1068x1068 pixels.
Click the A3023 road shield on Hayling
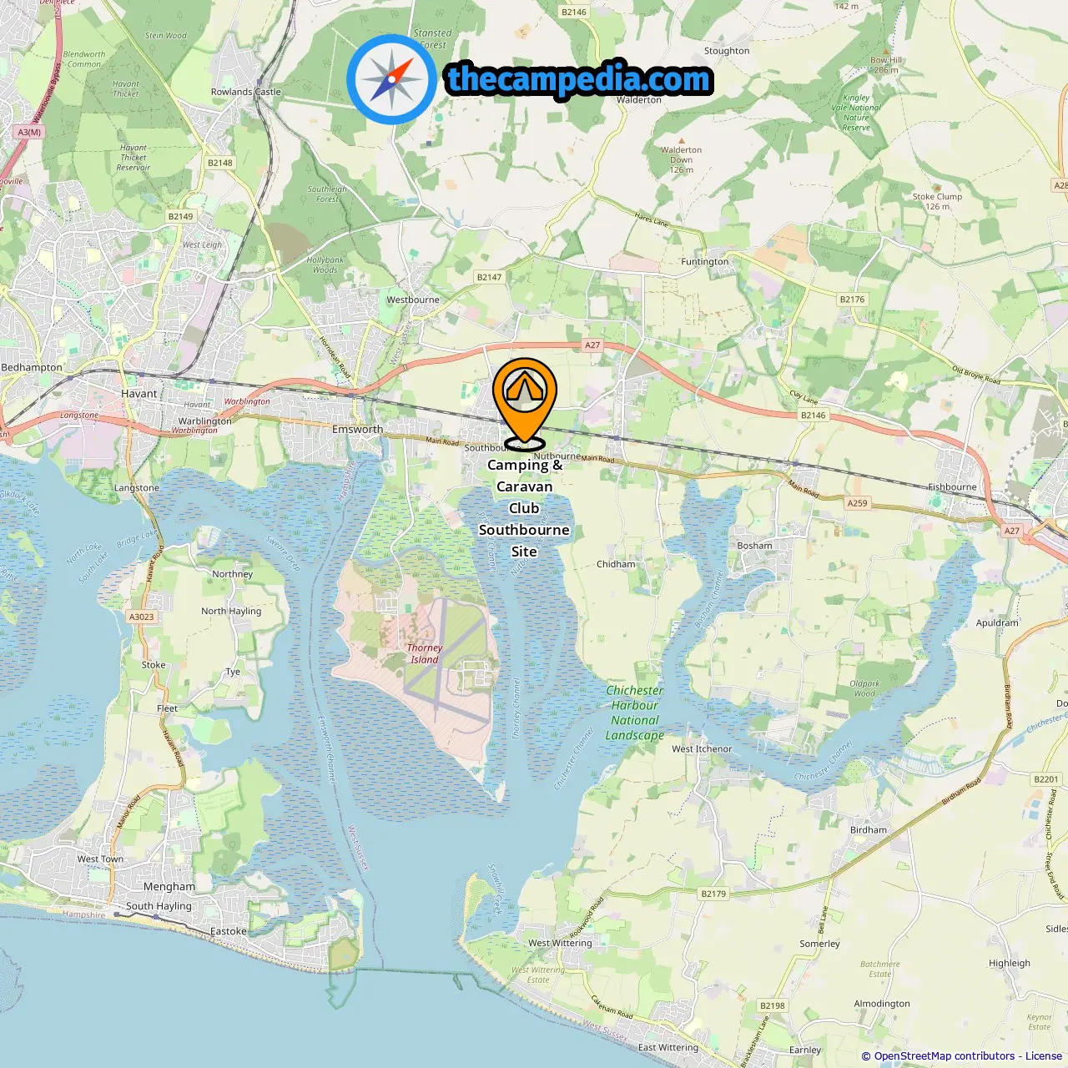(142, 617)
